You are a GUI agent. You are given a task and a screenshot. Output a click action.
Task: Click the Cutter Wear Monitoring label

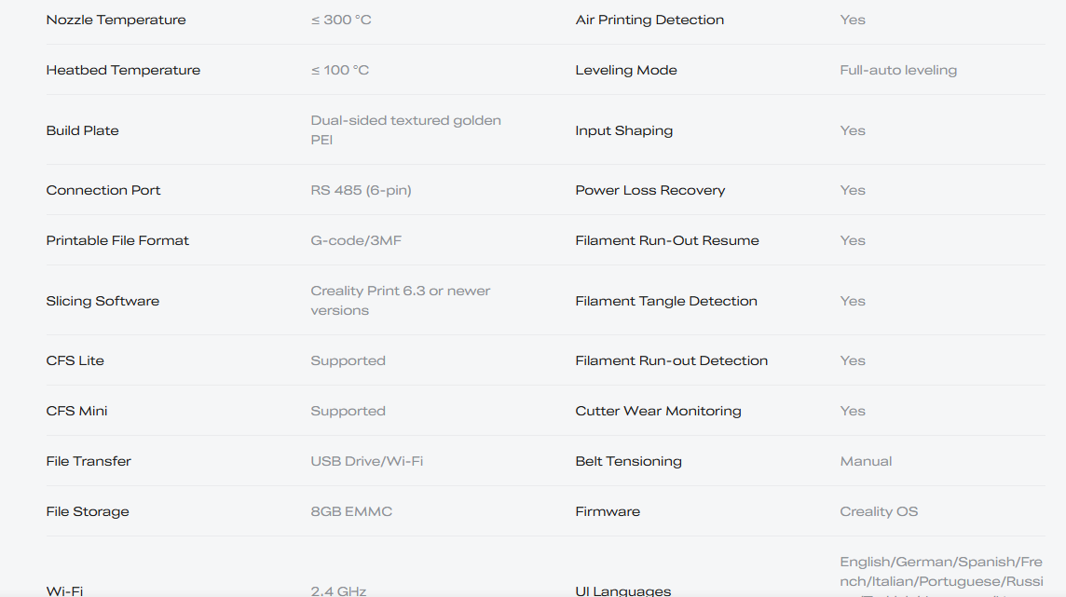[658, 411]
